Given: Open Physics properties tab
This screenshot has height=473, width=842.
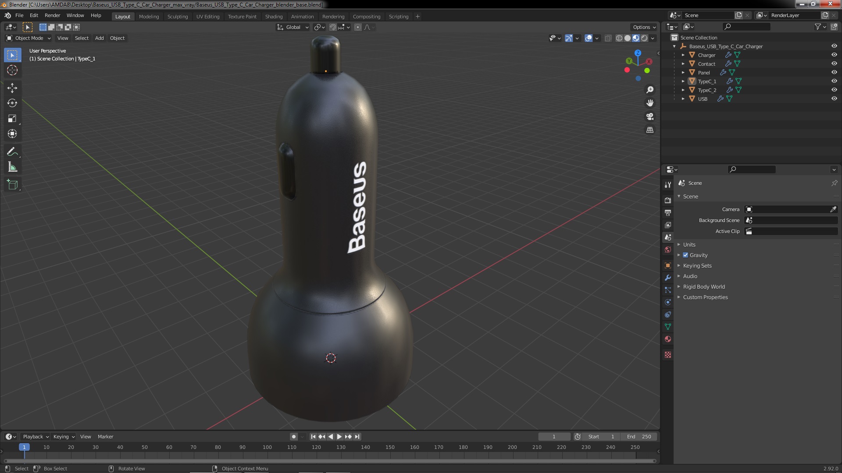Looking at the screenshot, I should click(668, 302).
